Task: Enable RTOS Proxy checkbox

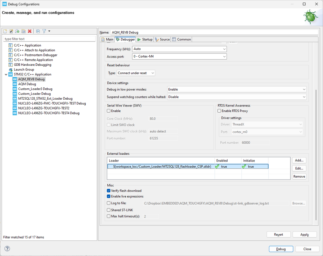Action: [x=219, y=111]
